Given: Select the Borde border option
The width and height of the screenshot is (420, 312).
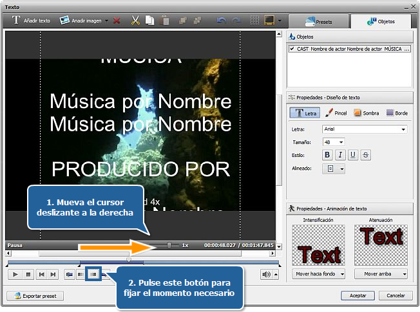Looking at the screenshot, I should 397,113.
